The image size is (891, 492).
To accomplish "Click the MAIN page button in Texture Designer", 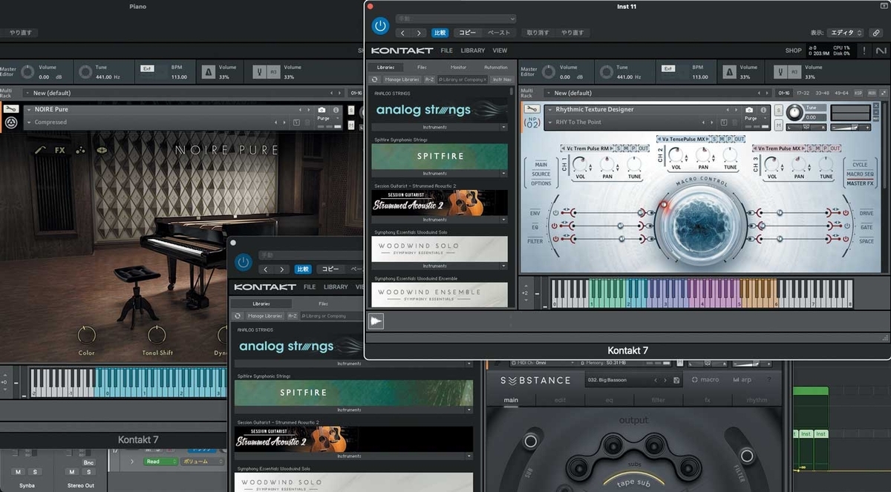I will coord(541,165).
